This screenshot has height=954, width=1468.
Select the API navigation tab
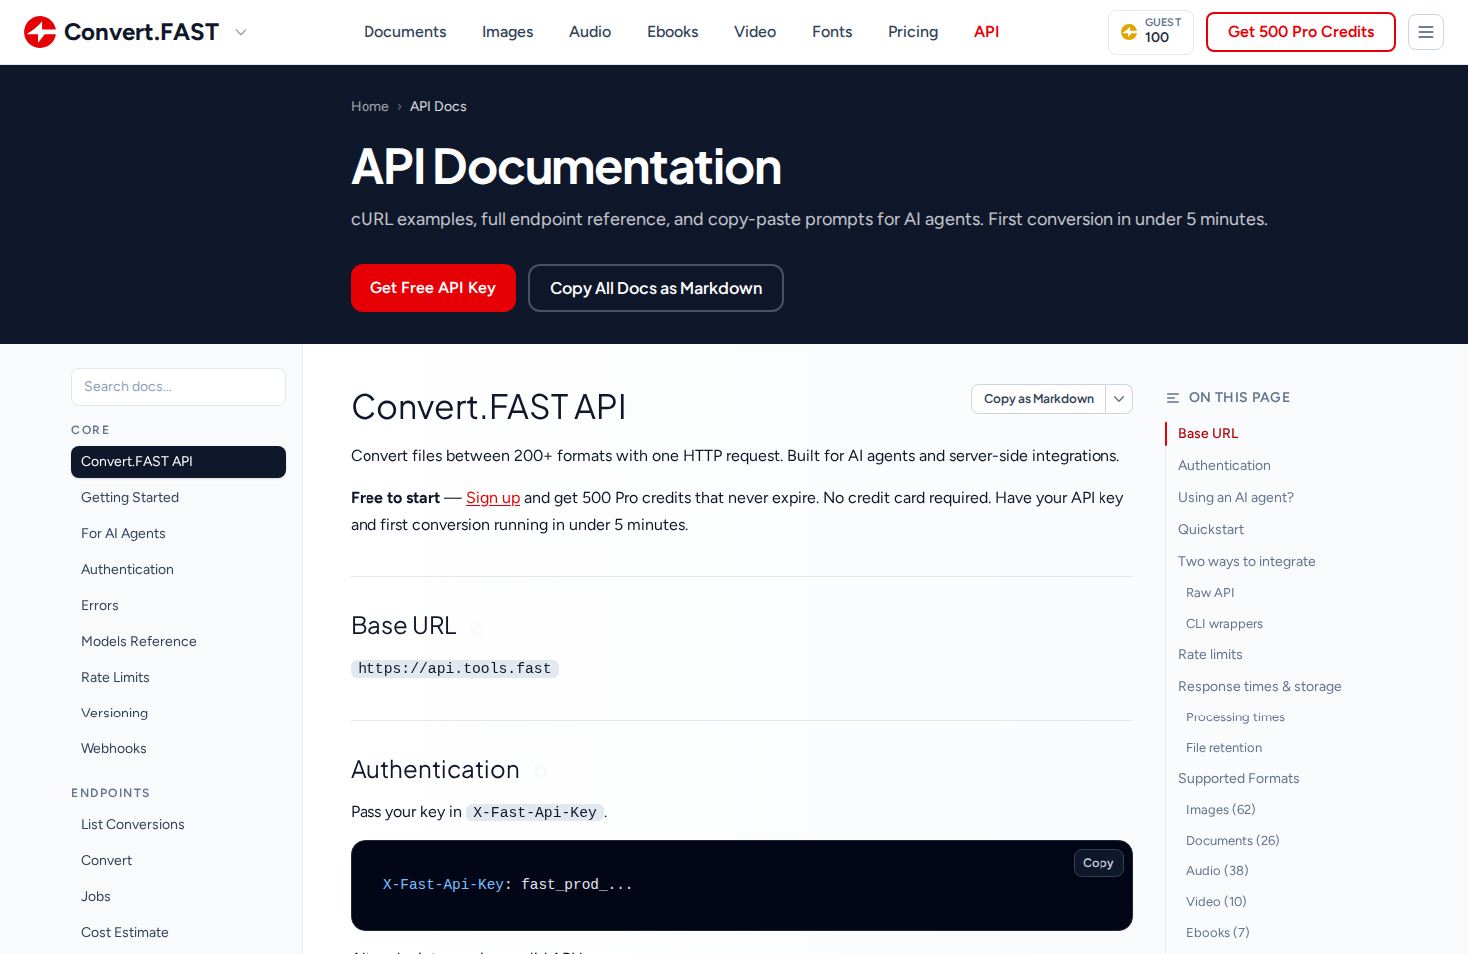[x=987, y=32]
